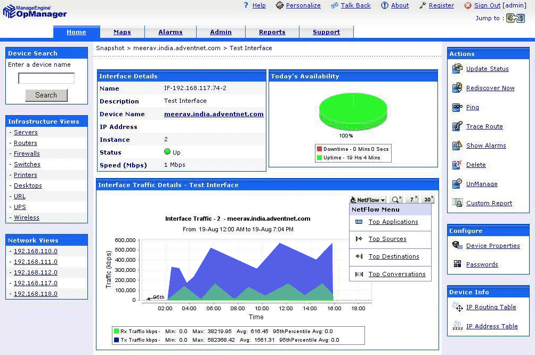
Task: Select Top Conversations in NetFlow Menu
Action: [397, 274]
